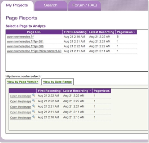
Task: Sort by Pageviews using header arrow
Action: (x=134, y=32)
